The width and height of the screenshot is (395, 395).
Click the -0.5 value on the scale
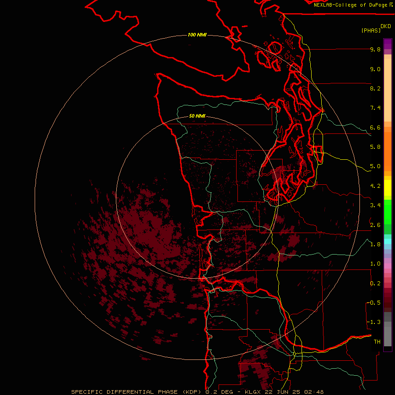374,303
